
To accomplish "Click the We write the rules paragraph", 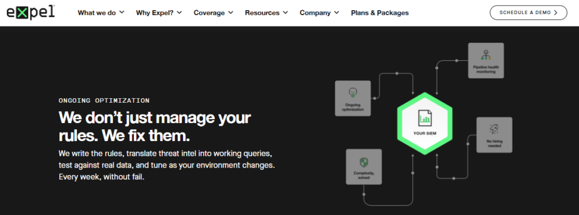I will point(167,165).
